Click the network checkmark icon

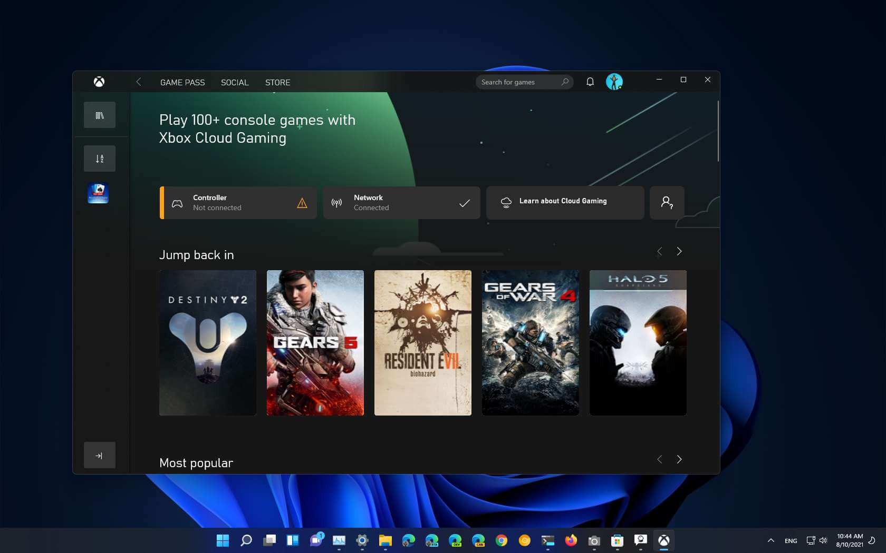465,203
